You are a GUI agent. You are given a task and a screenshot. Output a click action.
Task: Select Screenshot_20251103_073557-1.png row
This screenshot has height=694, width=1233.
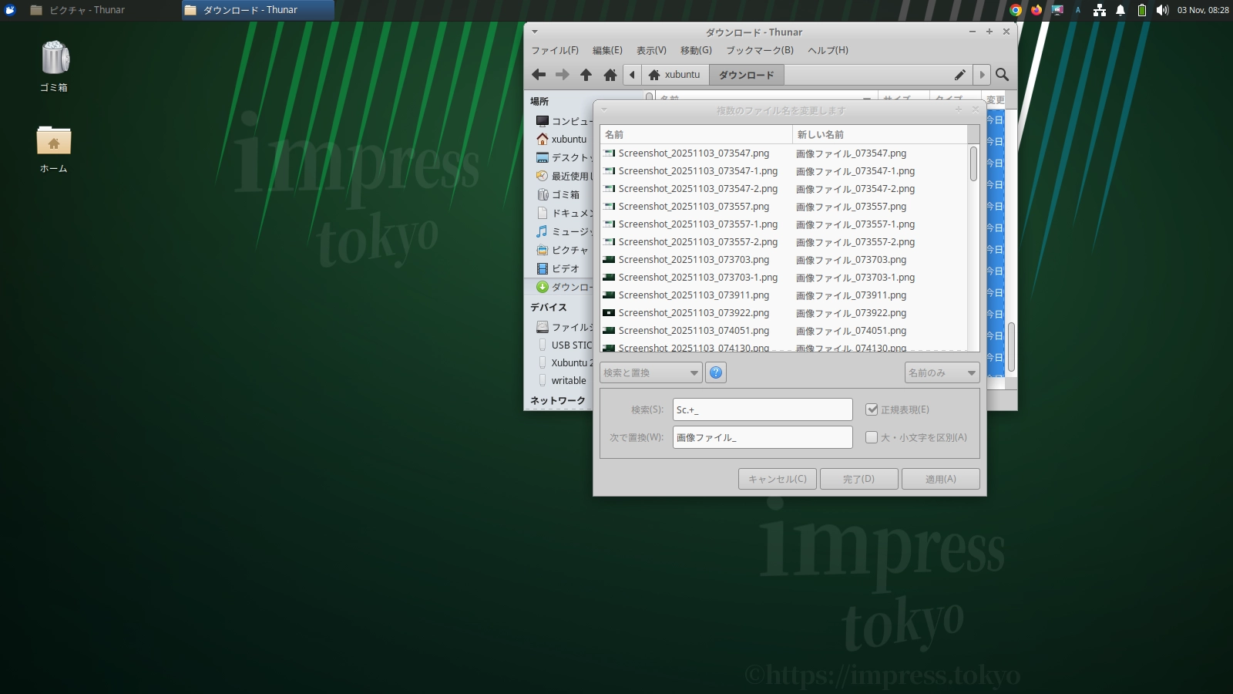784,224
